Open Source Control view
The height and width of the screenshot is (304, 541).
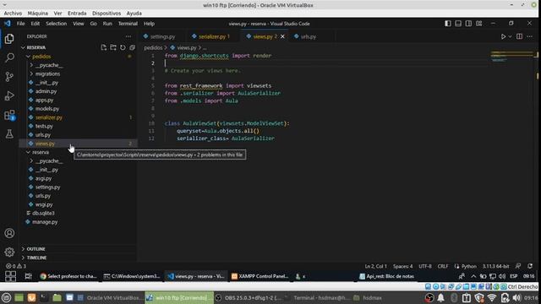pos(9,76)
